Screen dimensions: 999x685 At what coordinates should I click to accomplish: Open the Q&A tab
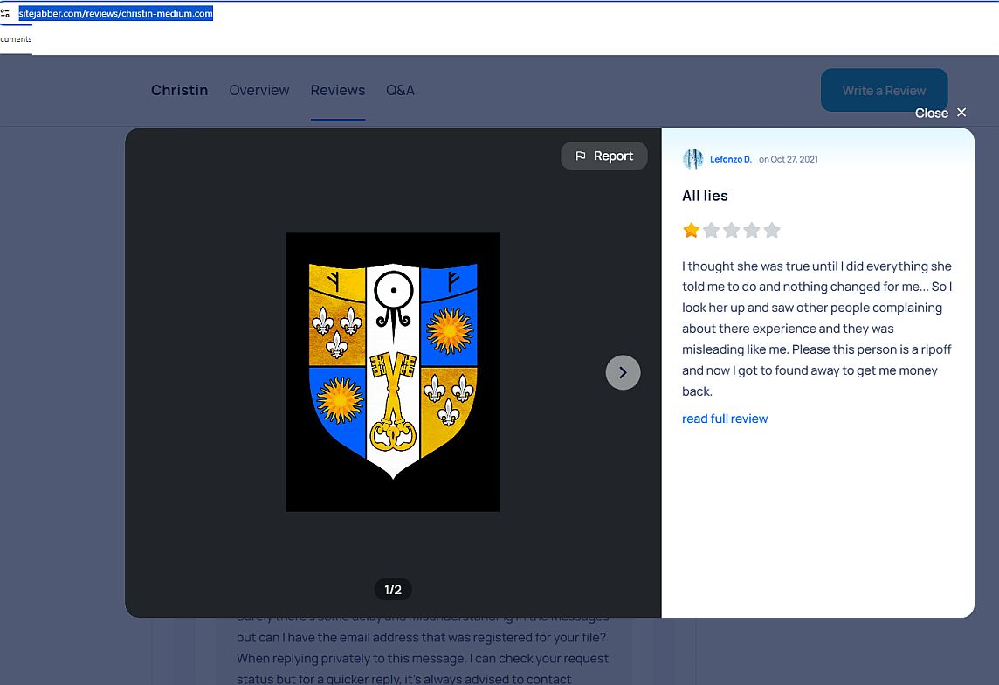click(400, 90)
